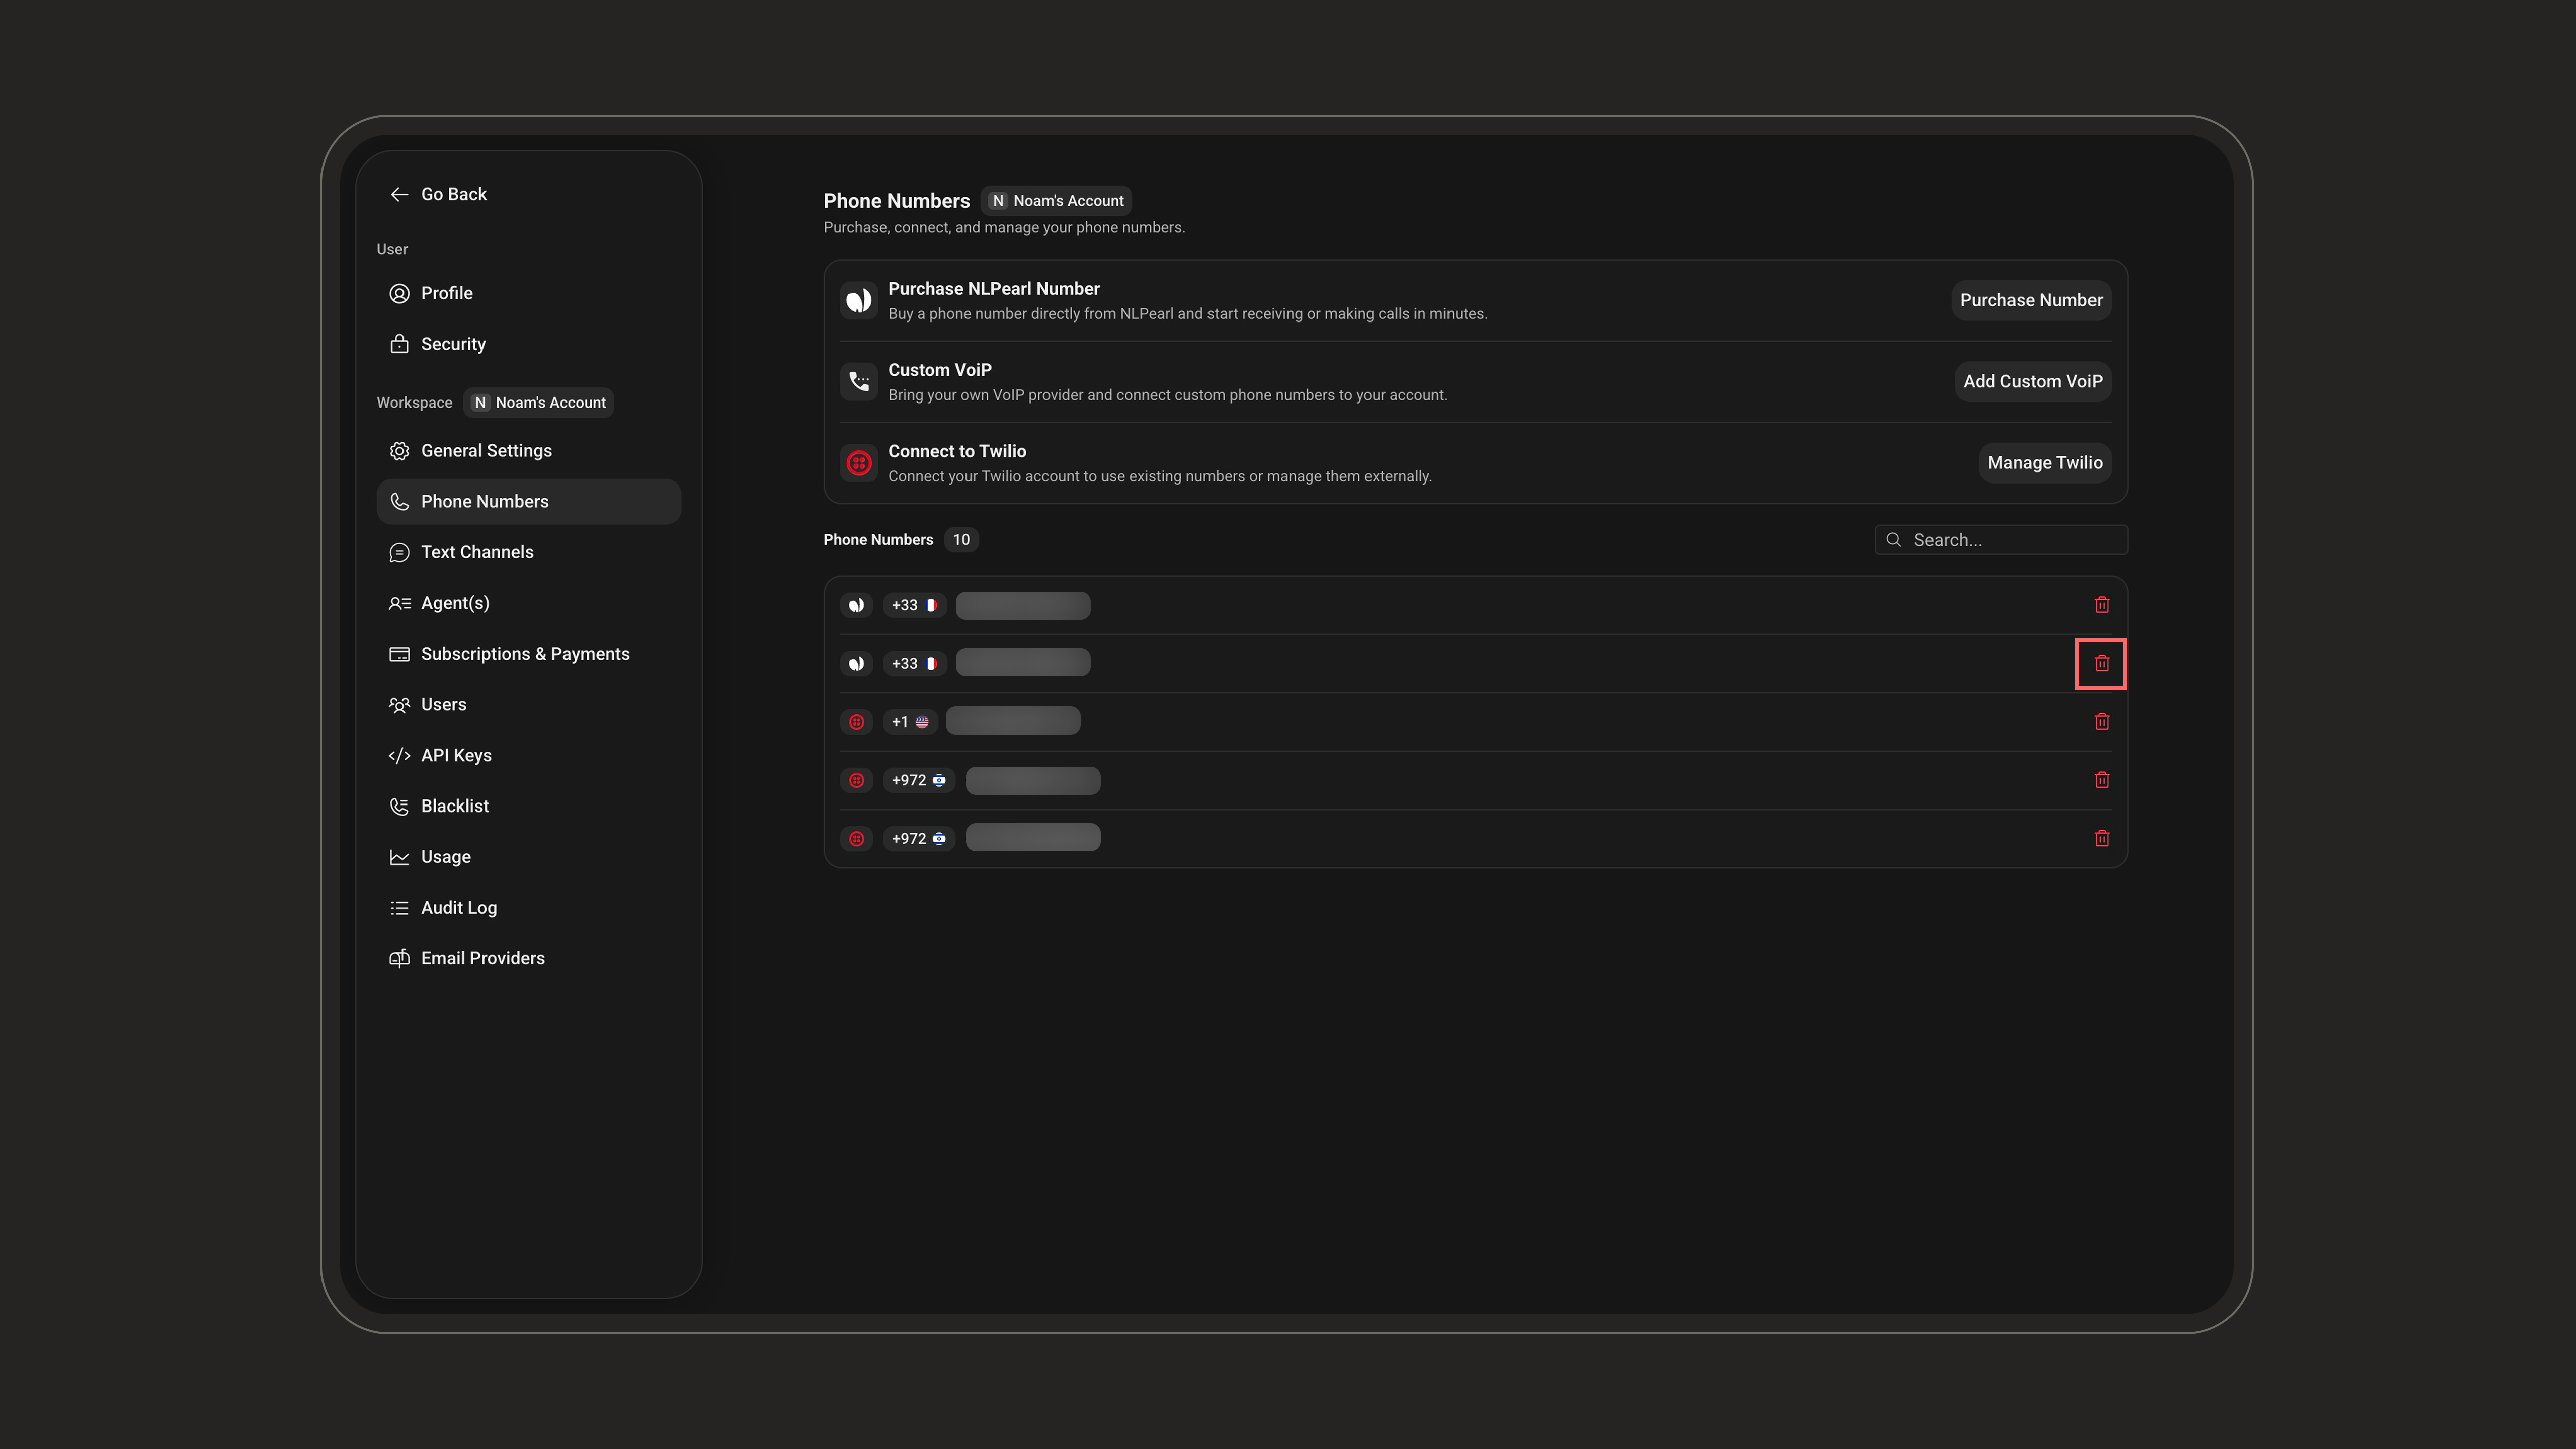Focus the phone numbers Search field
2576x1449 pixels.
pos(2001,540)
